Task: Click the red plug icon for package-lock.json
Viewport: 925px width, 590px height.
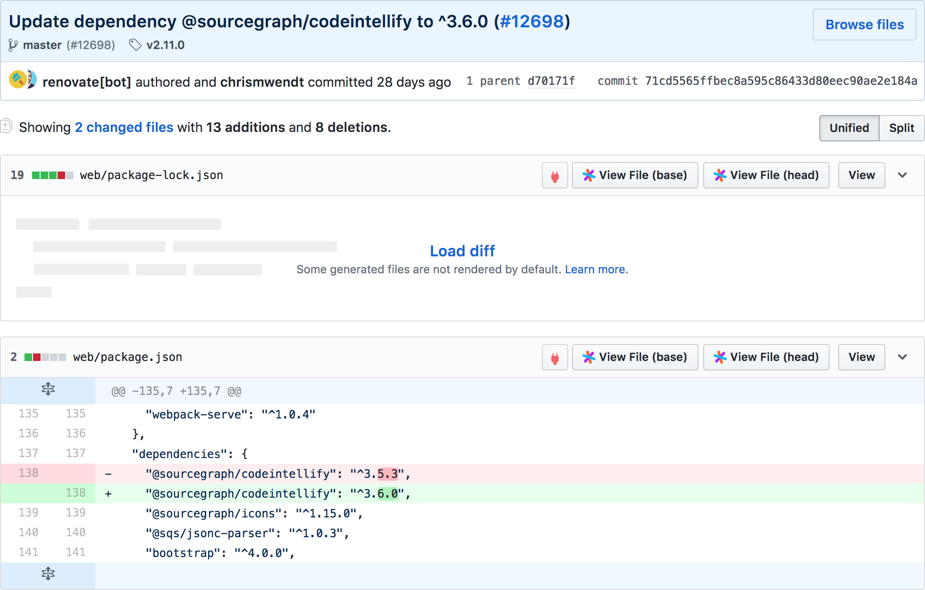Action: tap(555, 176)
